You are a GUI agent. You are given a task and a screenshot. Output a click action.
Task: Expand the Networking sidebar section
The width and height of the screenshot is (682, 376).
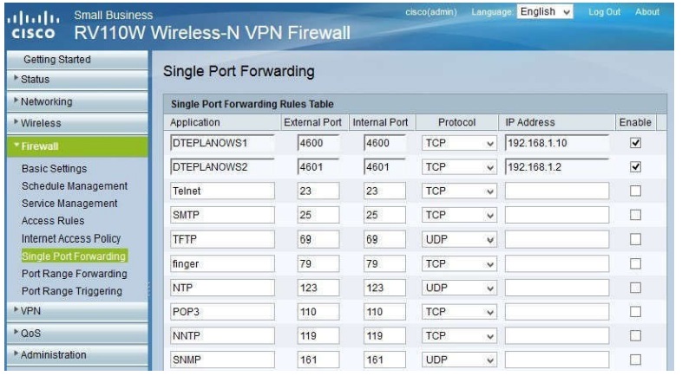(x=47, y=101)
